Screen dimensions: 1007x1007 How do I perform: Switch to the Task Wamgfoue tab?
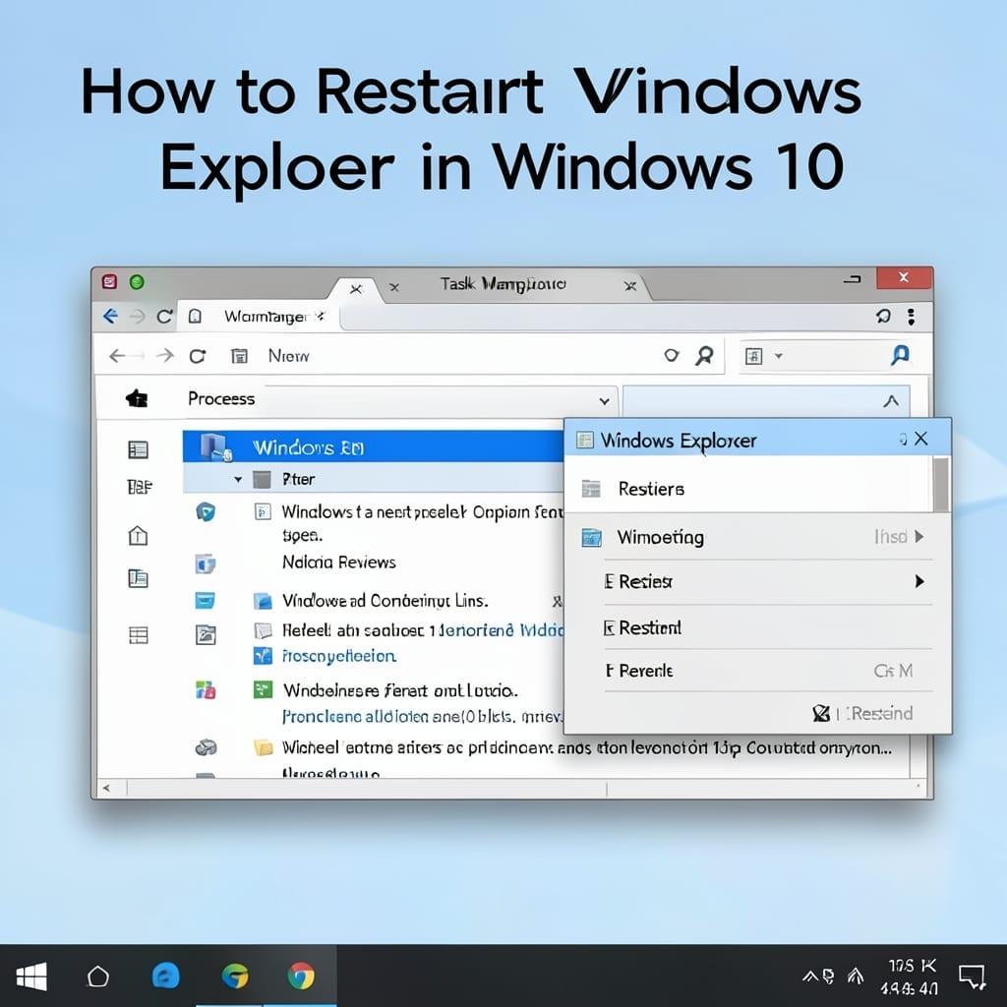[503, 284]
